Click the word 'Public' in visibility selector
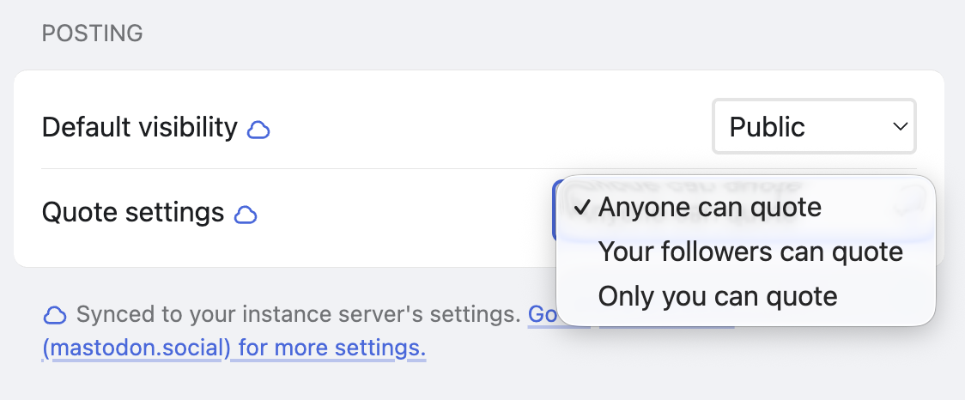The width and height of the screenshot is (965, 400). point(767,127)
